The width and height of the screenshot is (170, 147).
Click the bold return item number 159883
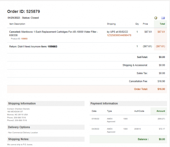coord(52,46)
